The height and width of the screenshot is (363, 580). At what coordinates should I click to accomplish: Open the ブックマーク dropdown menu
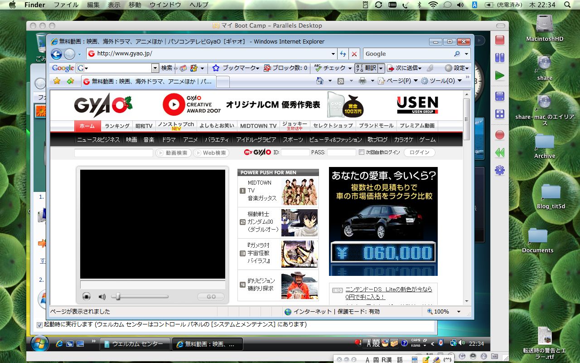coord(236,68)
